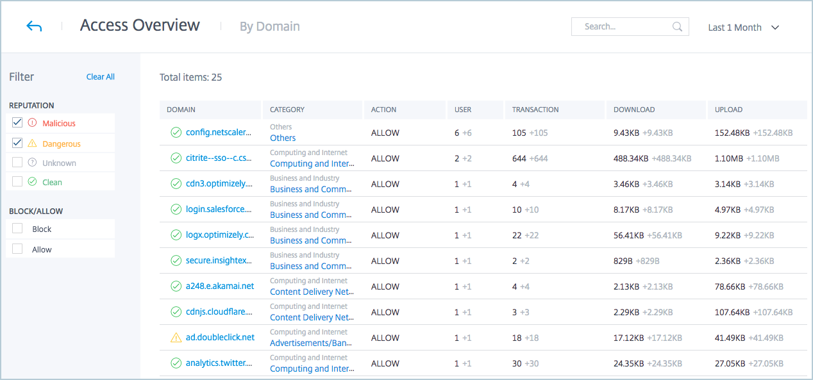
Task: Click the search magnifier icon
Action: point(677,27)
